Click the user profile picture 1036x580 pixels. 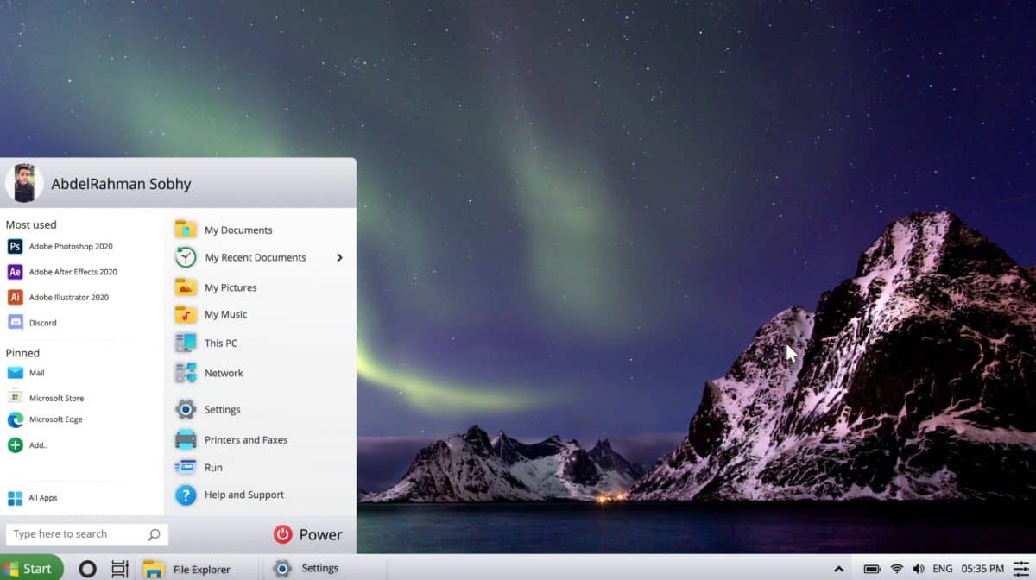click(24, 183)
